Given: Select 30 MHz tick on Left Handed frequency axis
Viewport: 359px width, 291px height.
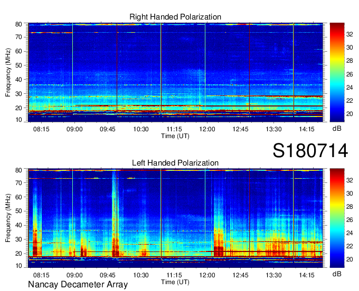Looking at the screenshot, I should 19,239.
